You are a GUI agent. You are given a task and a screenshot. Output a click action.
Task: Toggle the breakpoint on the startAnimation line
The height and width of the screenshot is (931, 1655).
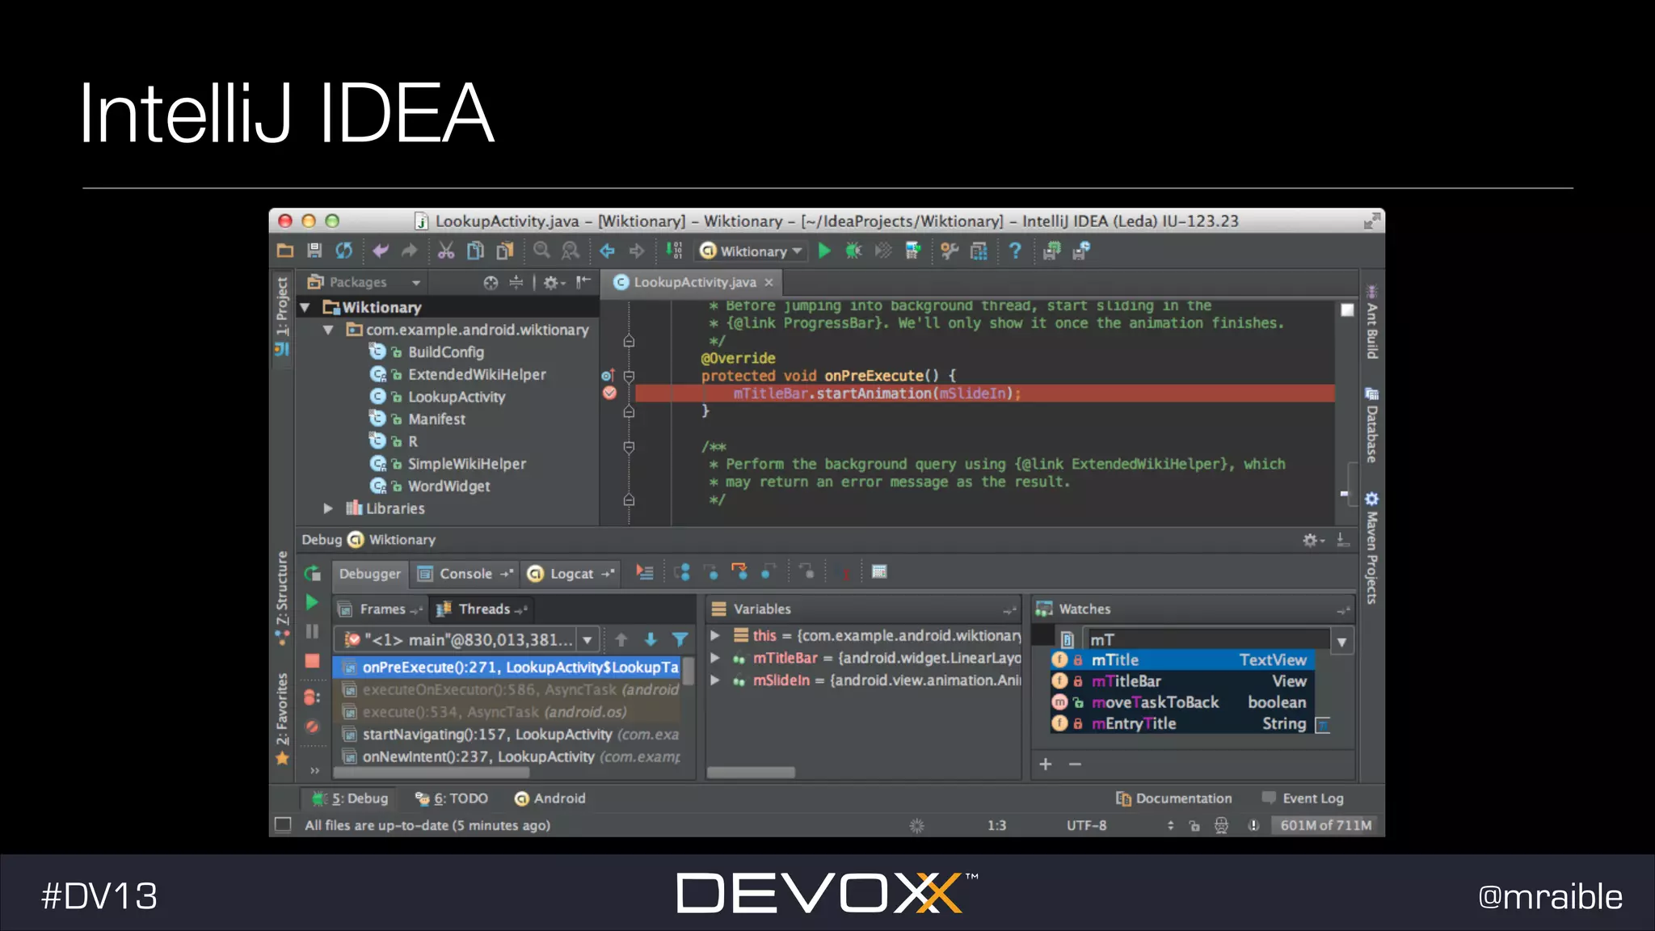point(610,394)
